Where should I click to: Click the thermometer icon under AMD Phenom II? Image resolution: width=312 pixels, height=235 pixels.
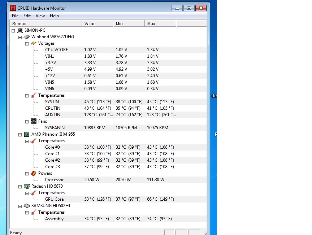point(34,141)
